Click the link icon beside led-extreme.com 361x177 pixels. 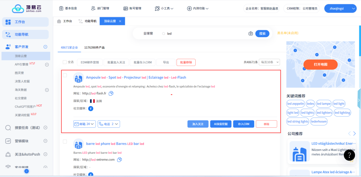pos(120,160)
